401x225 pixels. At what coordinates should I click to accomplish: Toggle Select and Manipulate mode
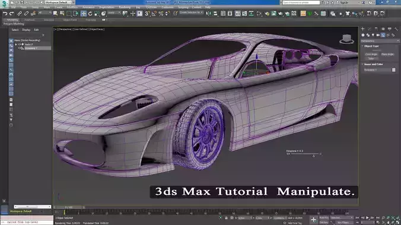132,14
